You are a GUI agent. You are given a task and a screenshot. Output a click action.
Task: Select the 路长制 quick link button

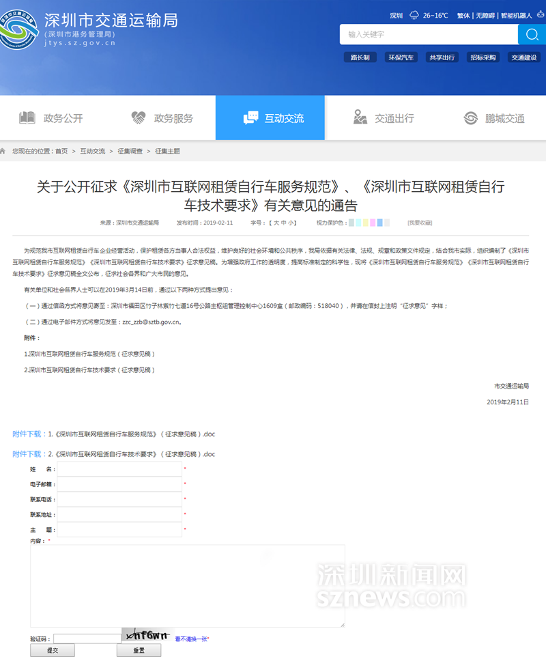[x=360, y=57]
